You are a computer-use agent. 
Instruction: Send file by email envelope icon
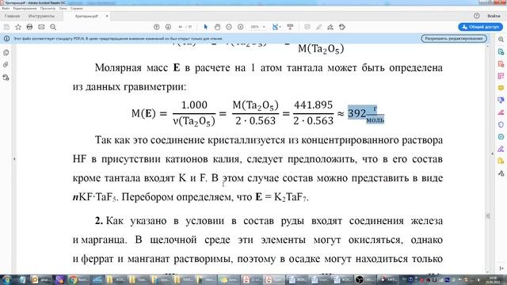point(41,27)
